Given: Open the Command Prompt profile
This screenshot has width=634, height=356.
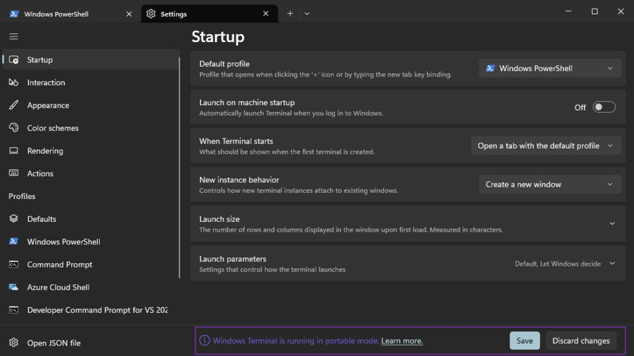Looking at the screenshot, I should pyautogui.click(x=59, y=265).
